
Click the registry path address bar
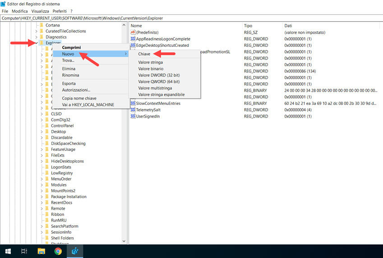click(x=191, y=18)
